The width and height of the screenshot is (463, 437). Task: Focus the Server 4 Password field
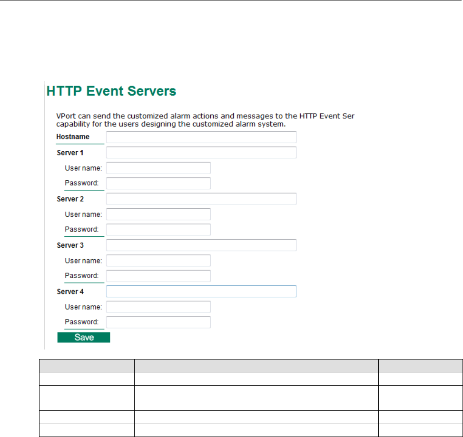point(158,322)
